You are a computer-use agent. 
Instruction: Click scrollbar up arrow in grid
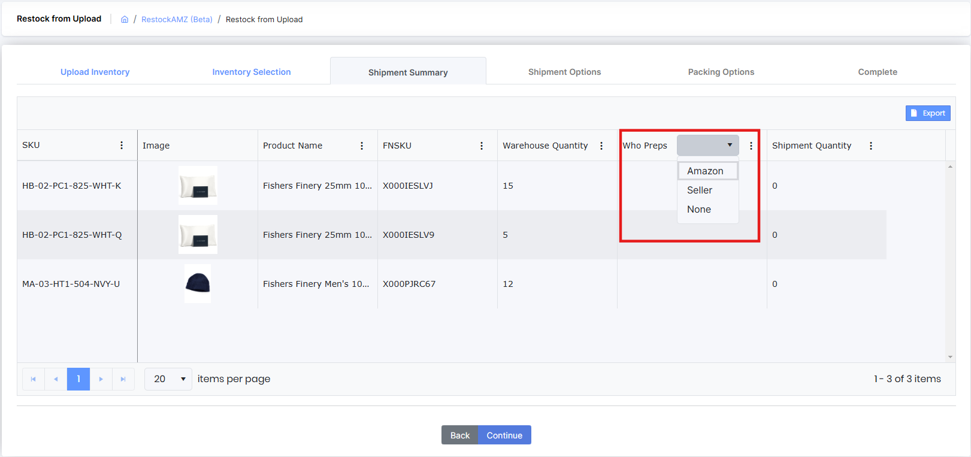point(950,167)
